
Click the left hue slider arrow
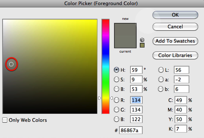click(x=100, y=98)
